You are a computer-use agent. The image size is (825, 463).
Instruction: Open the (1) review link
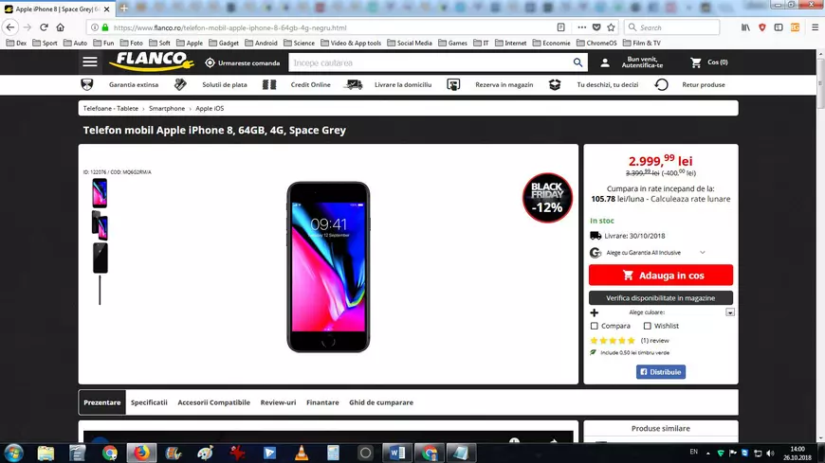click(654, 341)
